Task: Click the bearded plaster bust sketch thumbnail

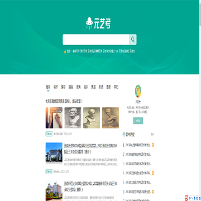Action: [x=73, y=118]
